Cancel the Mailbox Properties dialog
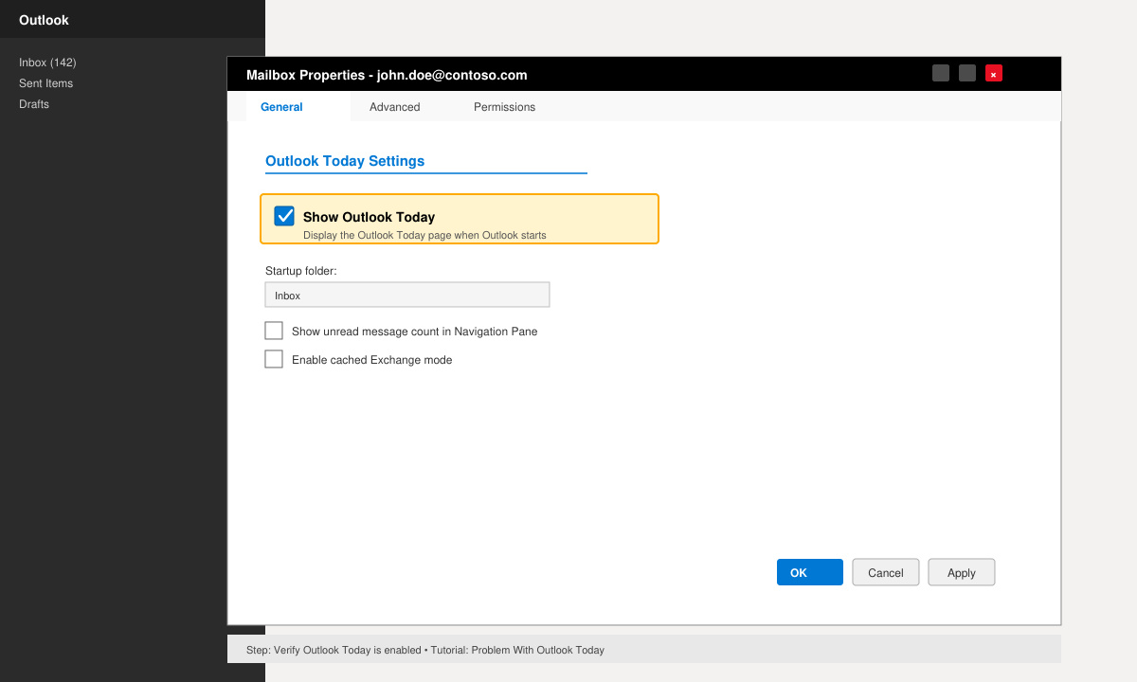1137x682 pixels. 886,572
